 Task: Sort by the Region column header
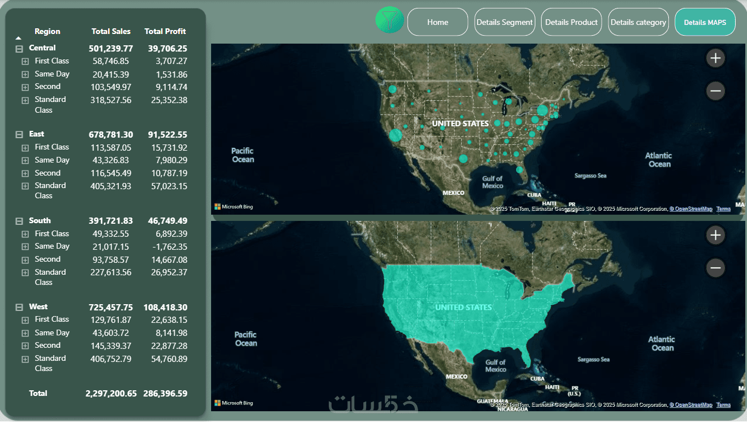point(47,32)
